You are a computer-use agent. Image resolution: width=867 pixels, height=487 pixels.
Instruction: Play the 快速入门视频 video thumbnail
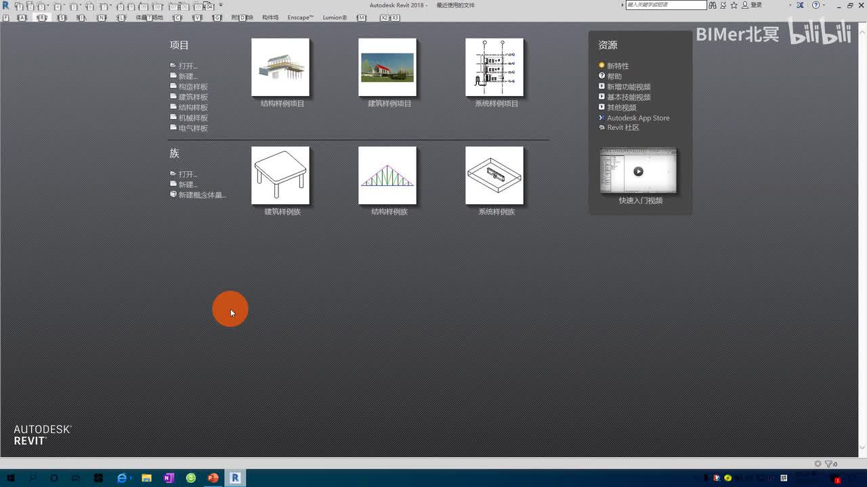(638, 171)
